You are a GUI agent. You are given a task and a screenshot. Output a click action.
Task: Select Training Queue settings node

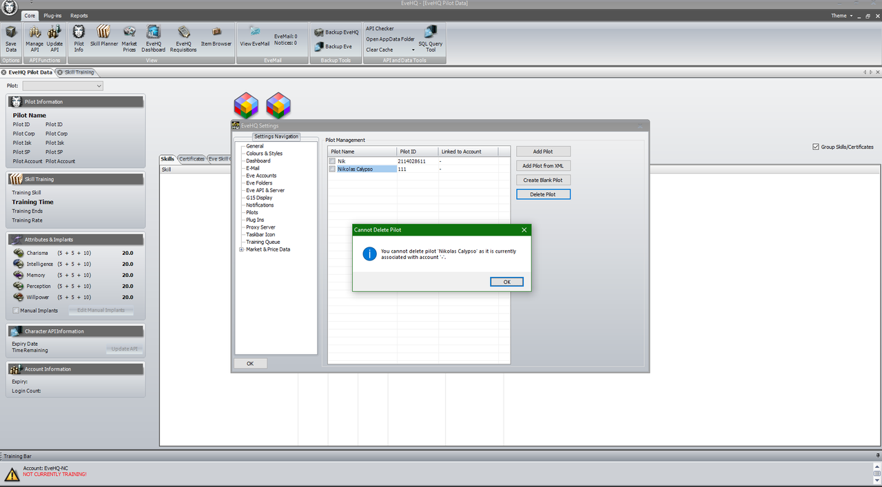click(263, 242)
